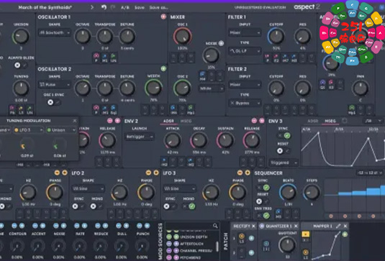Click the minus icon in ENV 2 header
Screen dimensions: 385x261
pos(254,121)
